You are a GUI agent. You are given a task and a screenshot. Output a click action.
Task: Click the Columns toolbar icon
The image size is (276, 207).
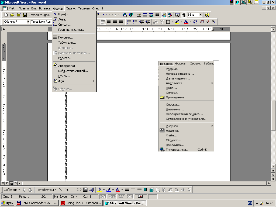click(x=157, y=15)
